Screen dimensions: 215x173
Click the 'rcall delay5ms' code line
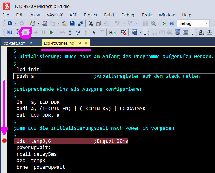(36, 154)
